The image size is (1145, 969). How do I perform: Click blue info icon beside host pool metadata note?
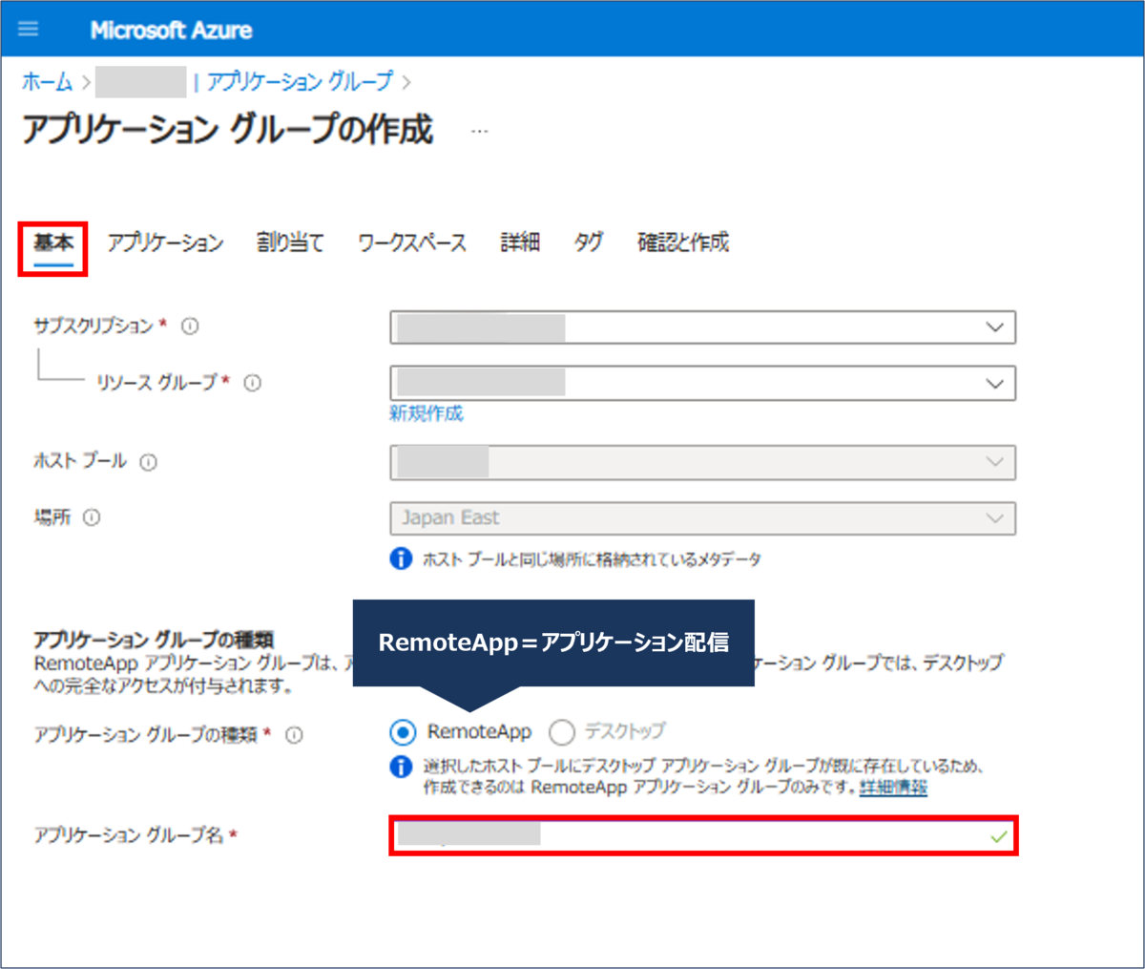pyautogui.click(x=402, y=558)
